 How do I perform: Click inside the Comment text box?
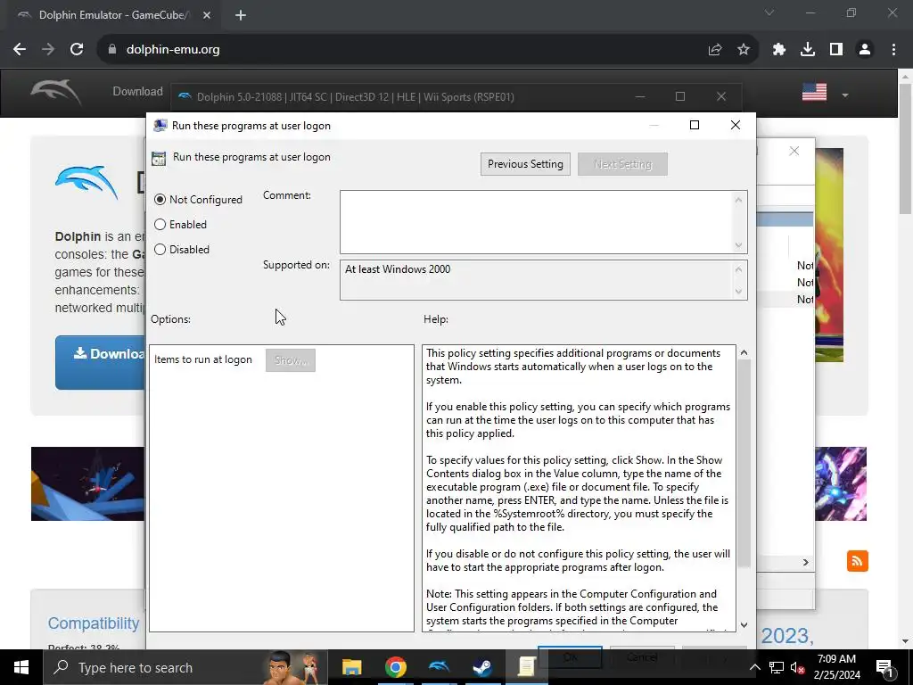(x=536, y=222)
